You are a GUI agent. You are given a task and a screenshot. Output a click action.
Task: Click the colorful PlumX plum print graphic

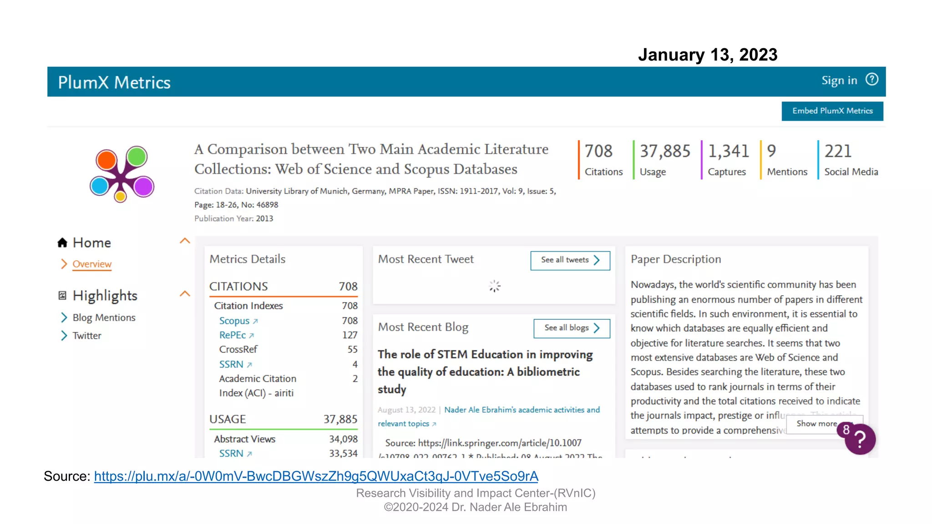click(x=122, y=174)
